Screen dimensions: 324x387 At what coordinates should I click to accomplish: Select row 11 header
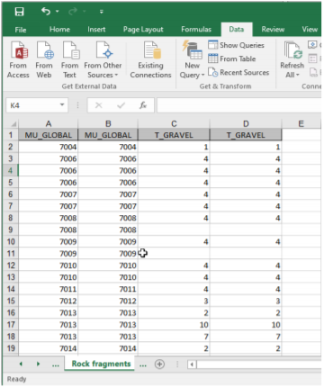point(11,254)
